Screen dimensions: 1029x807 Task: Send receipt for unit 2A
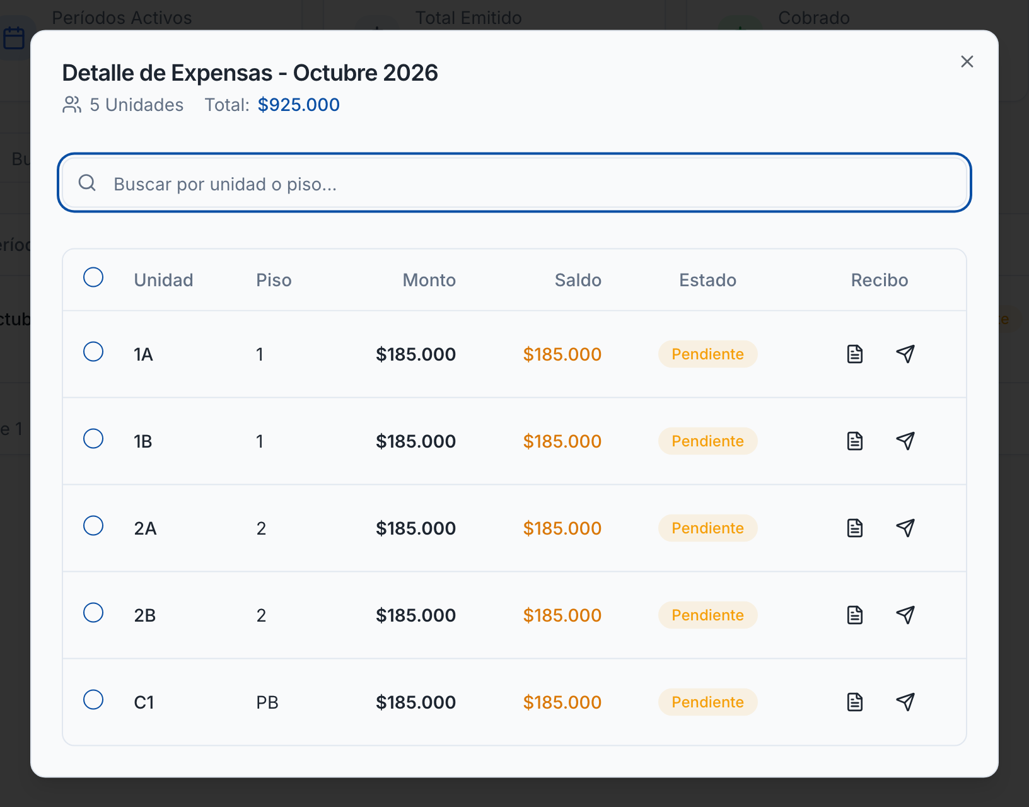click(x=905, y=528)
